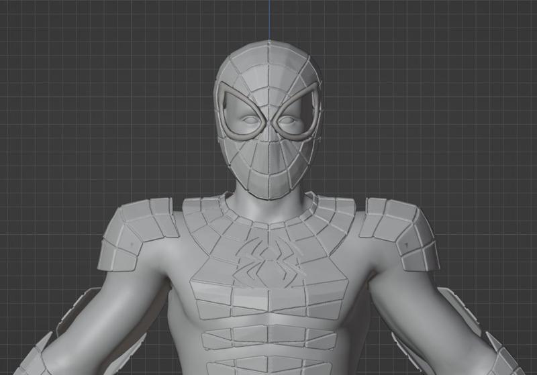Select the spider emblem on the chest
The image size is (537, 375).
coord(270,262)
